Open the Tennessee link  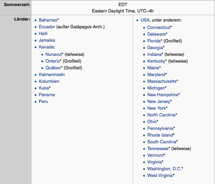[158, 149]
